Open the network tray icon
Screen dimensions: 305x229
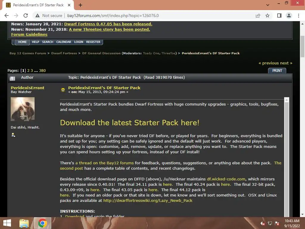click(270, 223)
